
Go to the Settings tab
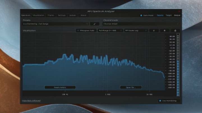pos(62,15)
